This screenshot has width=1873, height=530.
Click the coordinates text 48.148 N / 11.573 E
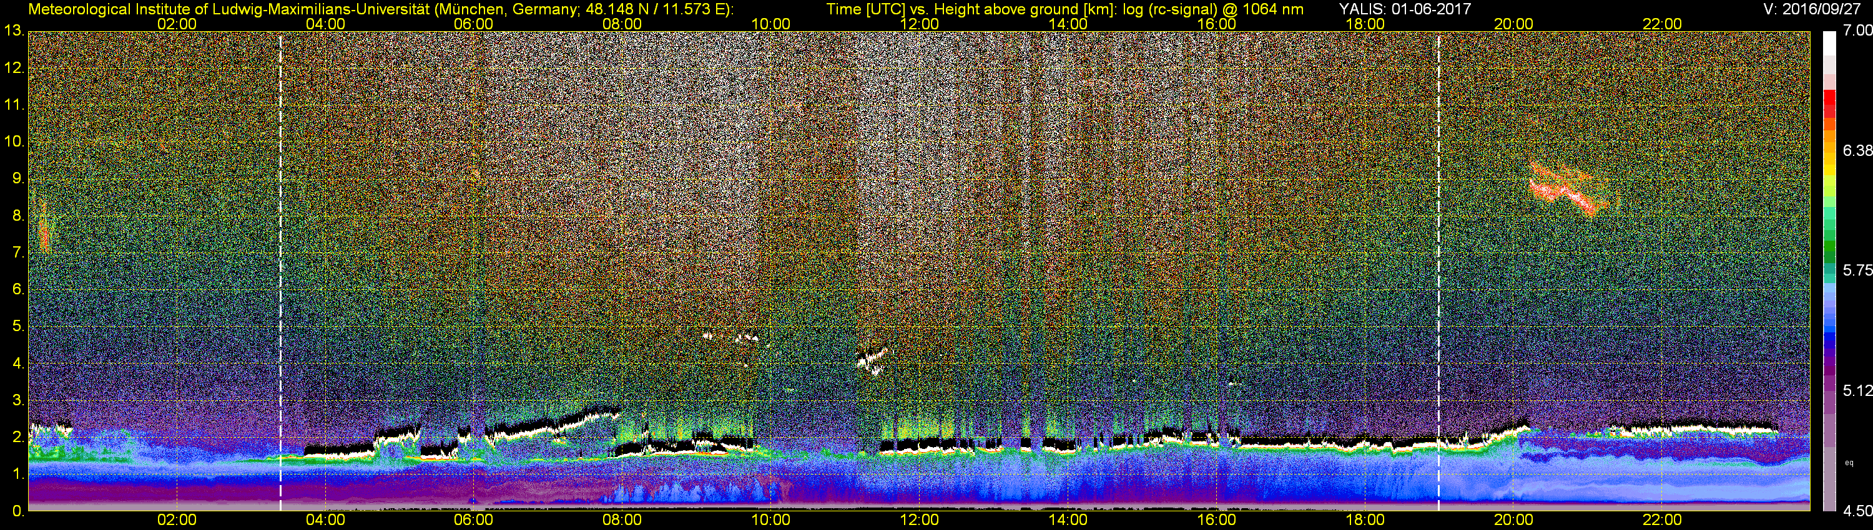tap(655, 9)
